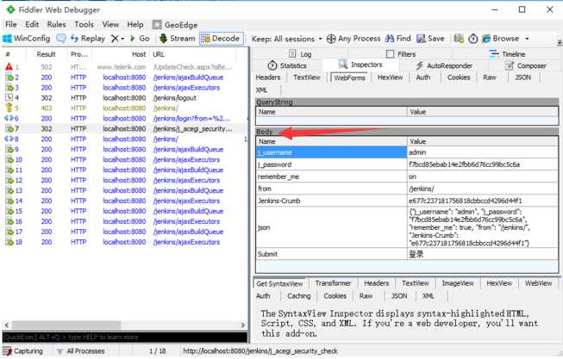Select the Jenkins-Crumb name cell
Screen dimensions: 563x359
331,201
